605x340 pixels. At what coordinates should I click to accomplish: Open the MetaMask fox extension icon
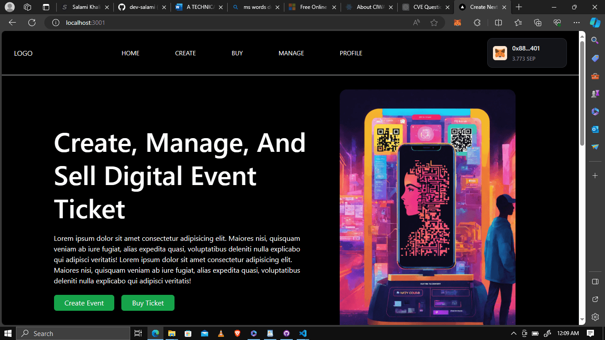tap(458, 23)
